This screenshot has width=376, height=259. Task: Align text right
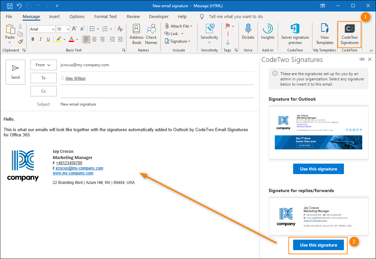coord(102,39)
